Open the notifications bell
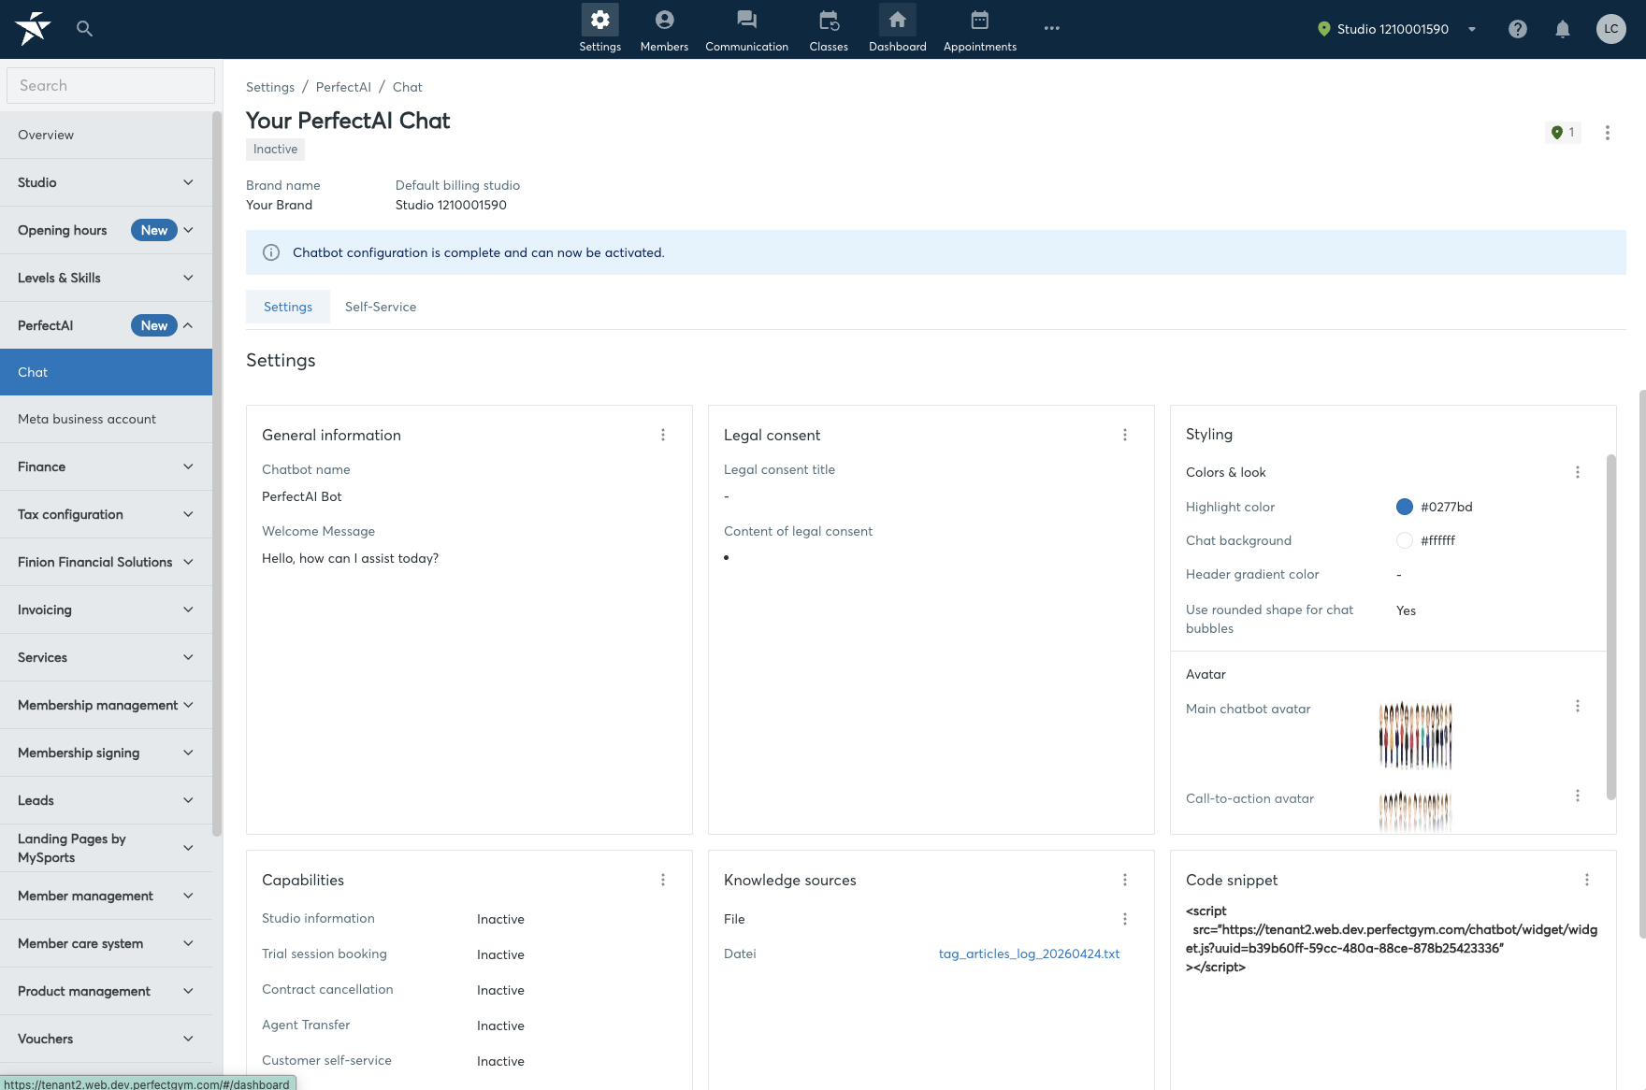The width and height of the screenshot is (1646, 1090). point(1563,29)
